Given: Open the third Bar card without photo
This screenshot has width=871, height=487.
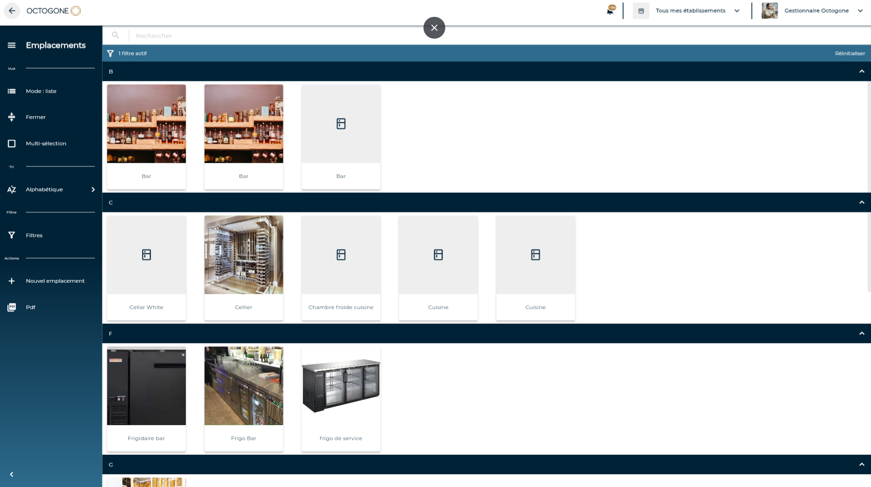Looking at the screenshot, I should (x=341, y=137).
